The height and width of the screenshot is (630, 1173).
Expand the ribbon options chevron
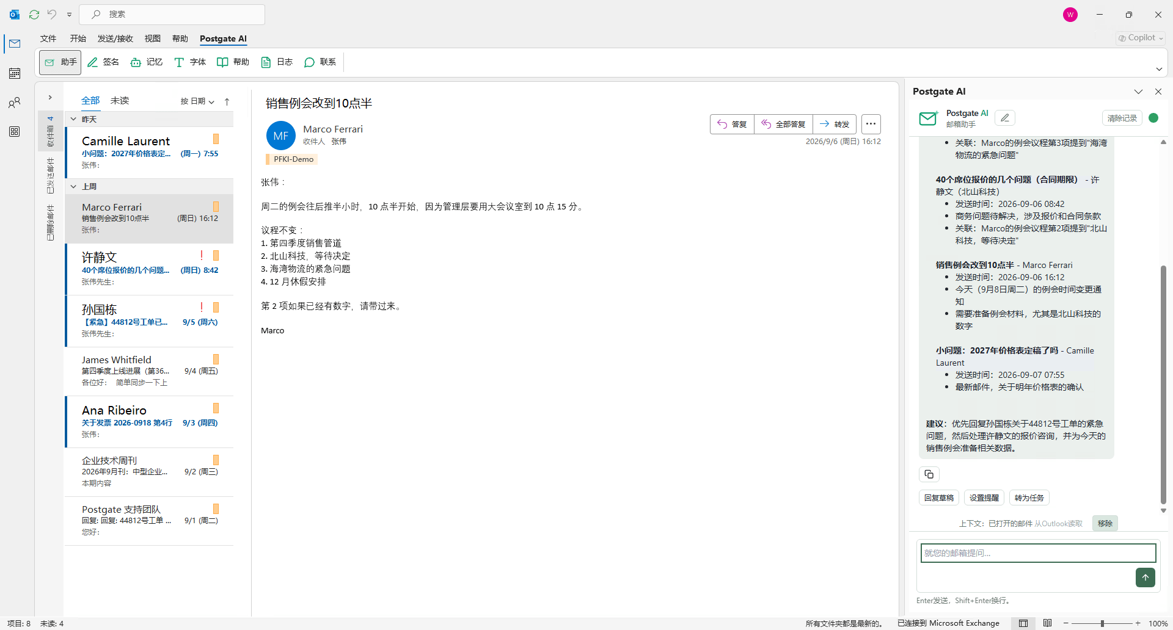click(1159, 69)
